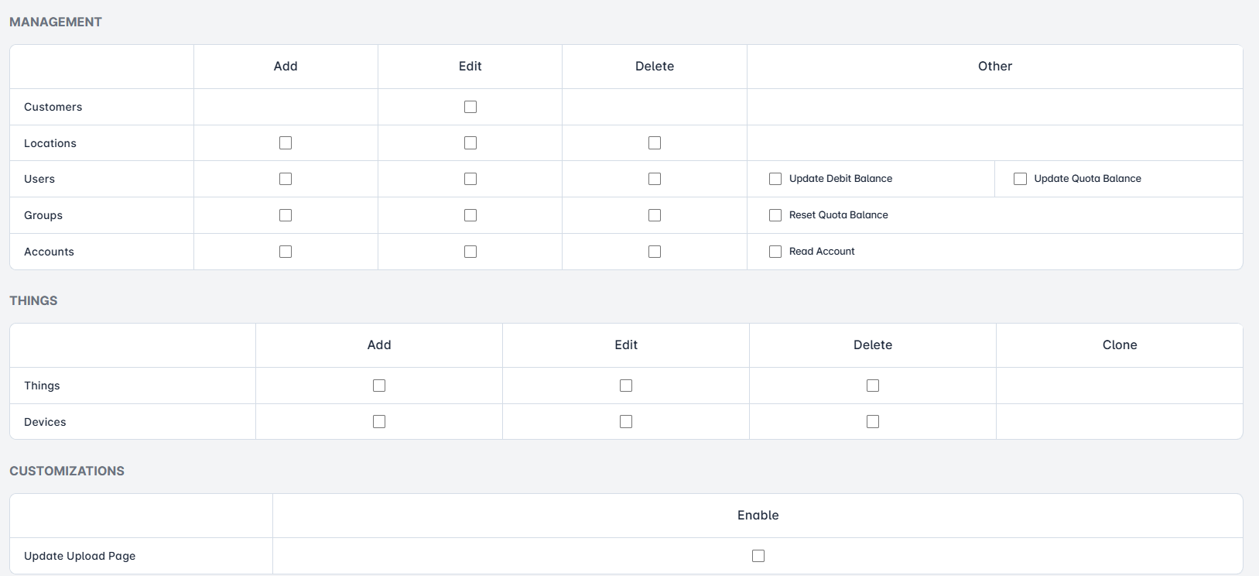Check Delete permission for Devices
Viewport: 1259px width, 576px height.
(x=873, y=422)
